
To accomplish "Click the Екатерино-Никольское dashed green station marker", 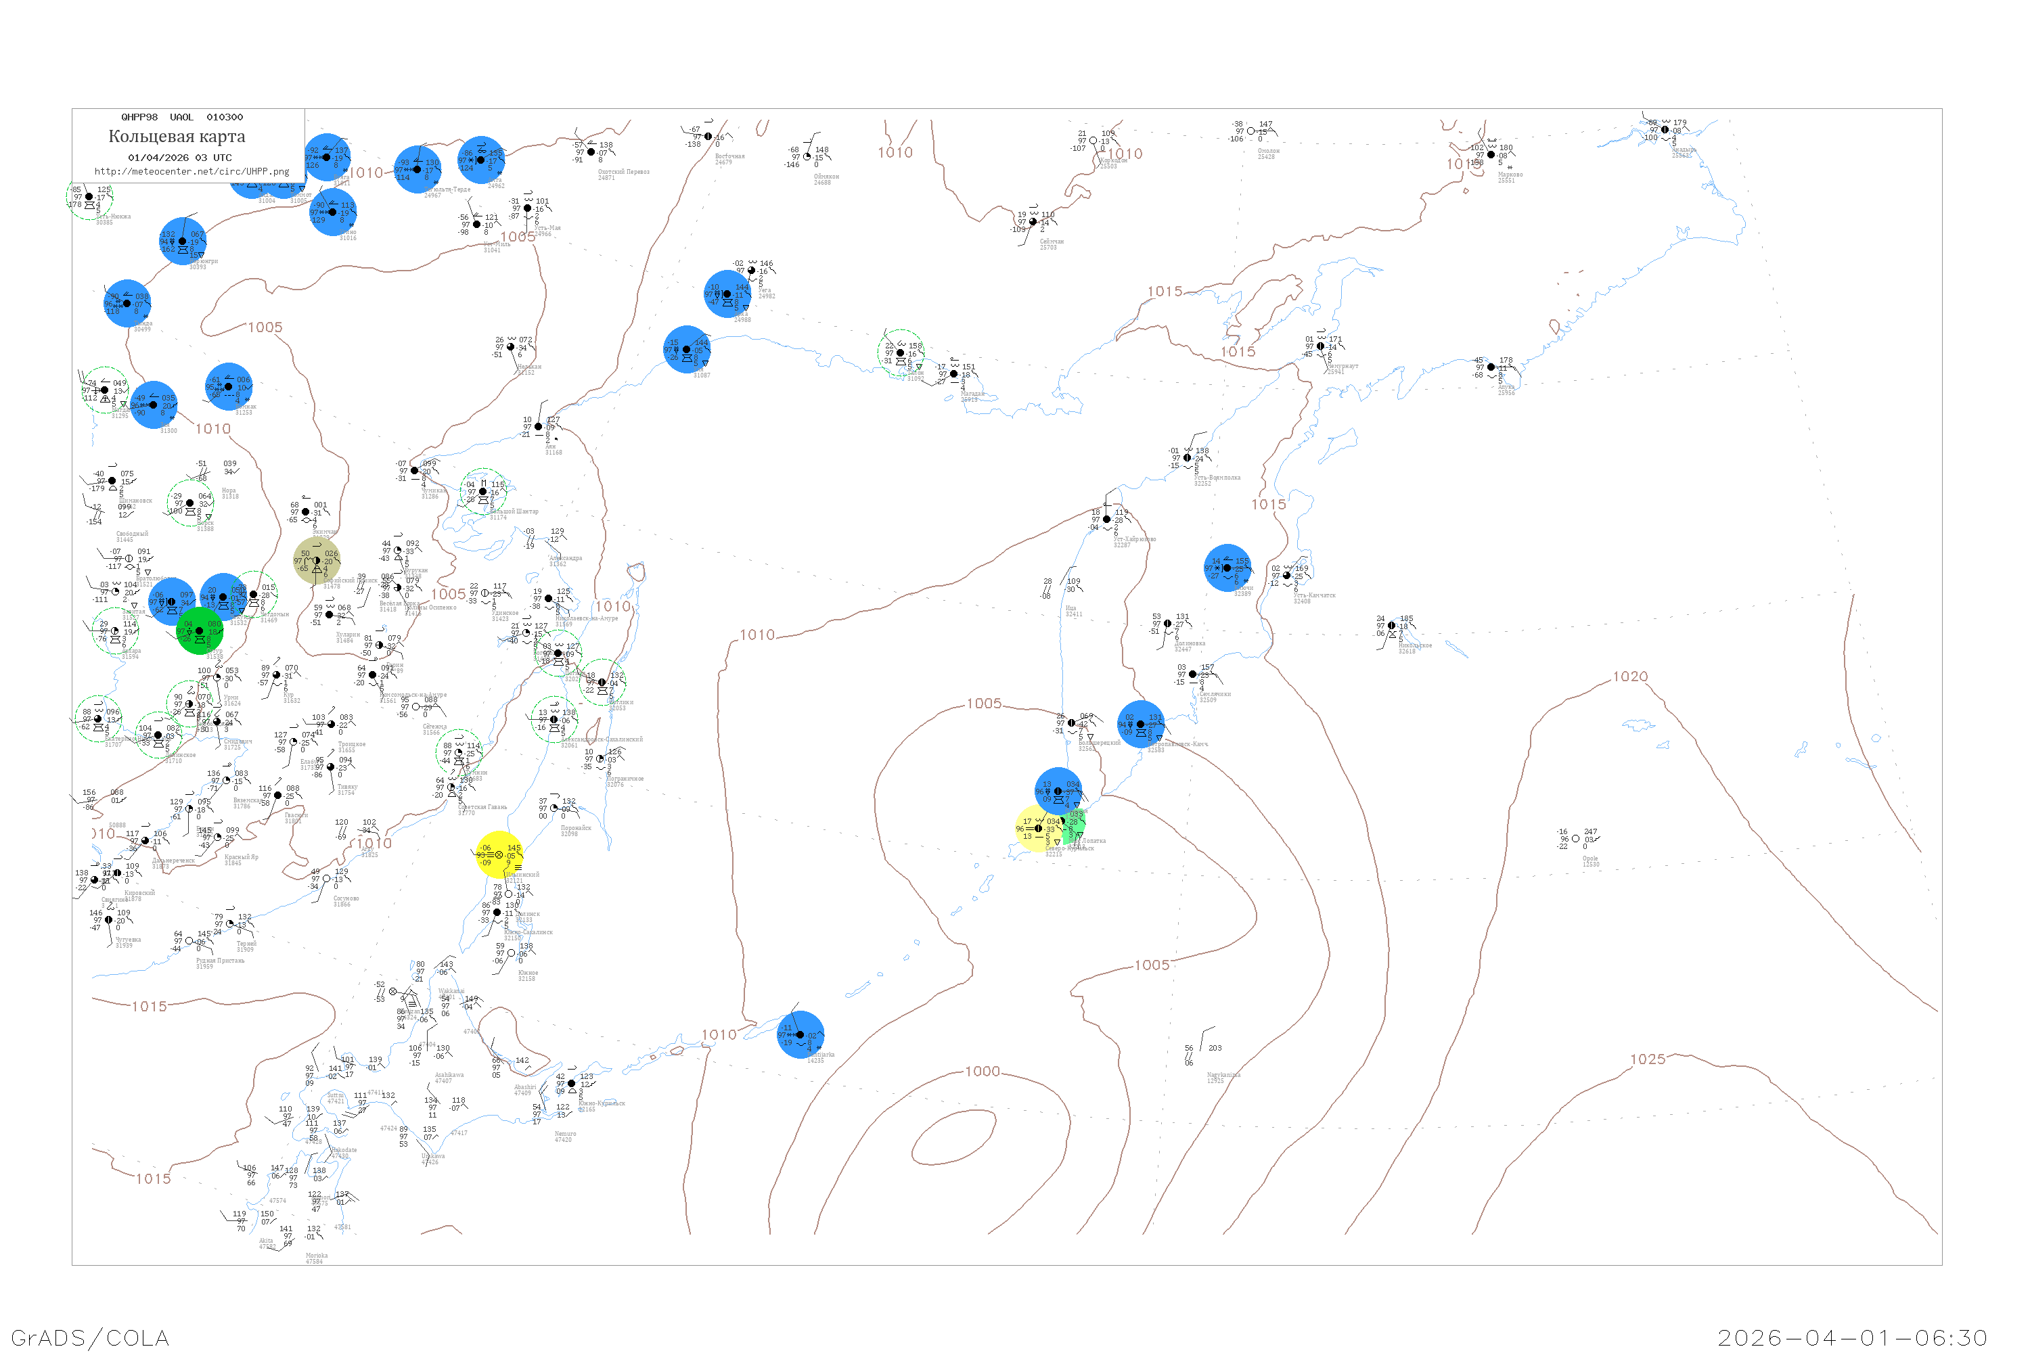I will click(x=97, y=718).
